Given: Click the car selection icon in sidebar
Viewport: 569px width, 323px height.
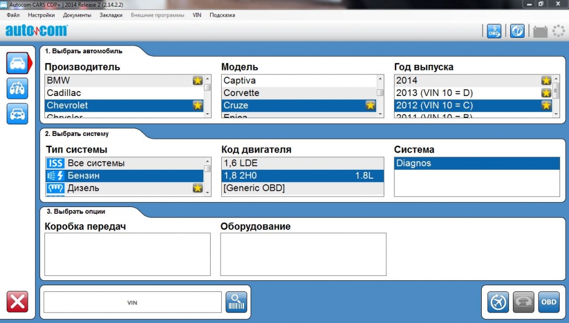Looking at the screenshot, I should [17, 63].
